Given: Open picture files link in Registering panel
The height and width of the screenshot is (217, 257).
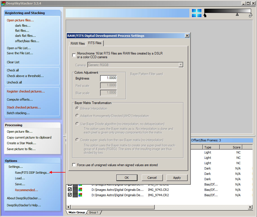Looking at the screenshot, I should click(20, 20).
